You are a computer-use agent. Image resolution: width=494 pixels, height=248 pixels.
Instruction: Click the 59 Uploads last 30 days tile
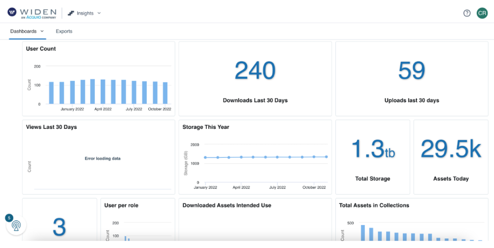coord(411,79)
